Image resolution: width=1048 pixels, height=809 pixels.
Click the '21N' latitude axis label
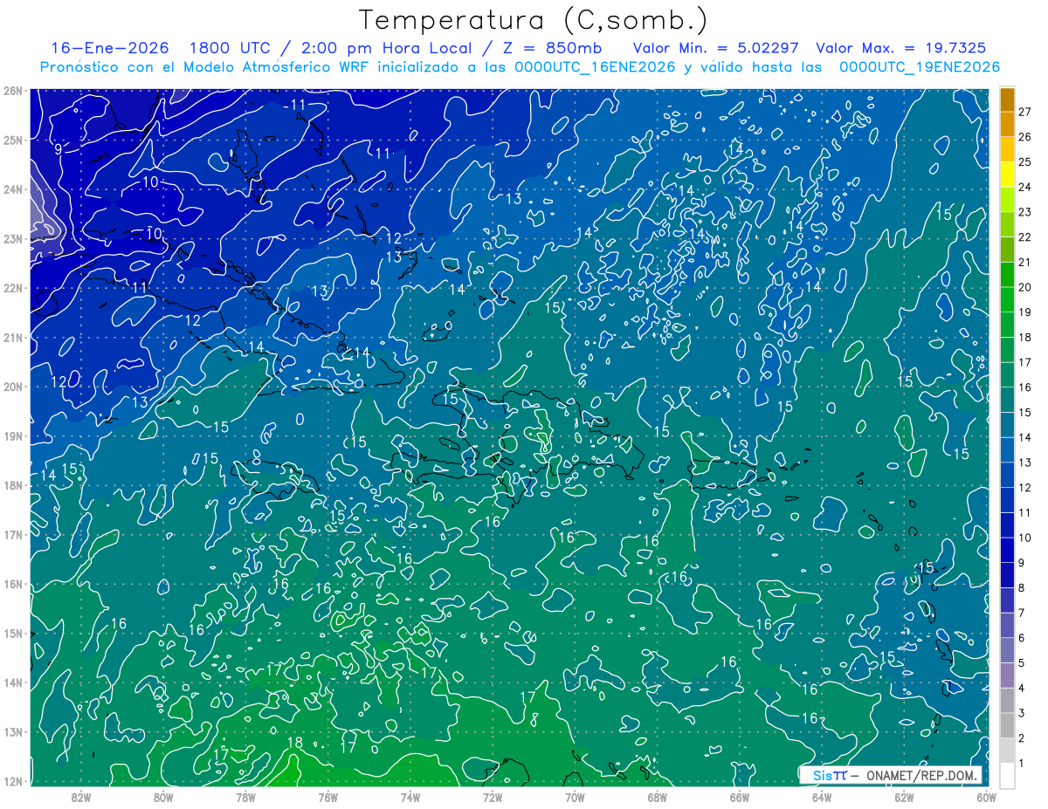pos(13,337)
